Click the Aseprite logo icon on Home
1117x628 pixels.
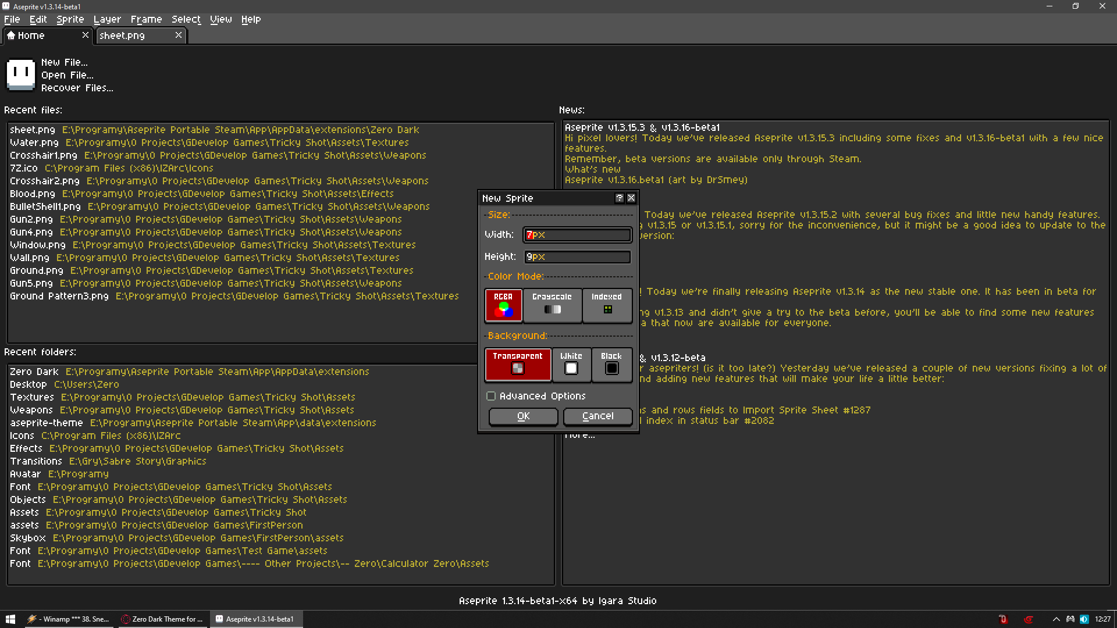pos(21,75)
